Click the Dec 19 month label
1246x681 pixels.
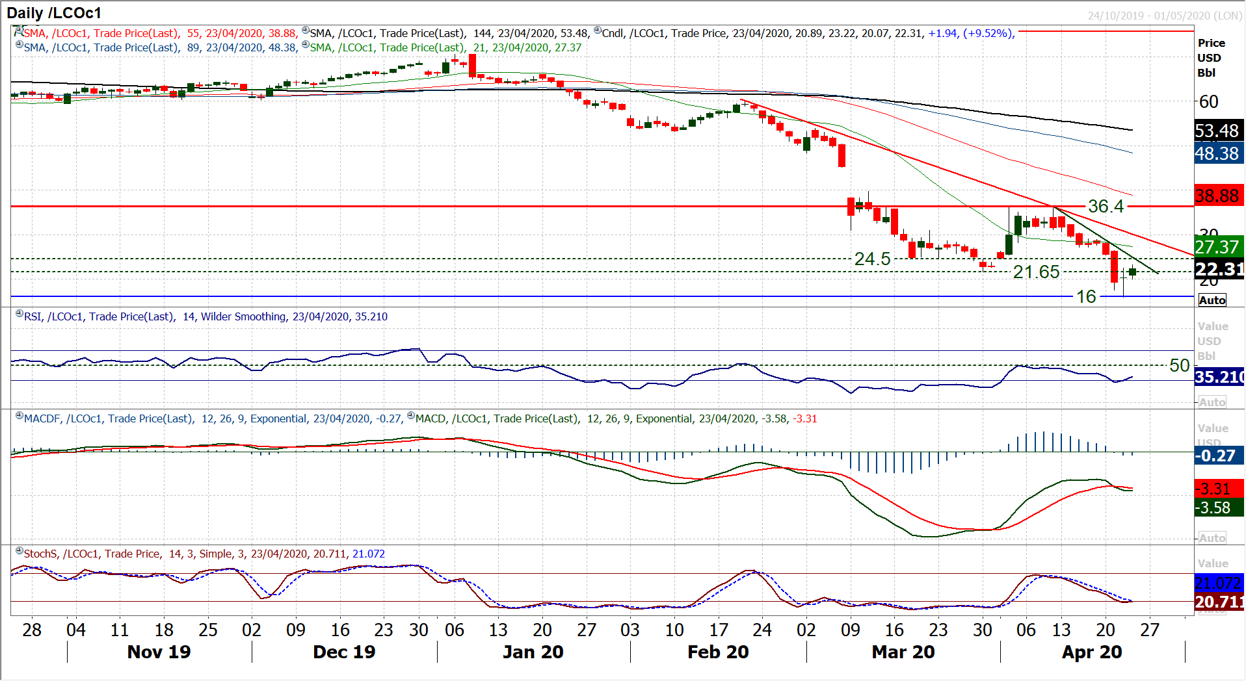pyautogui.click(x=344, y=652)
